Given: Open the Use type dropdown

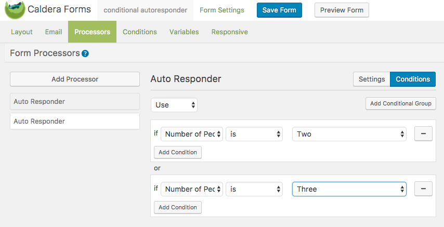Looking at the screenshot, I should click(x=174, y=105).
